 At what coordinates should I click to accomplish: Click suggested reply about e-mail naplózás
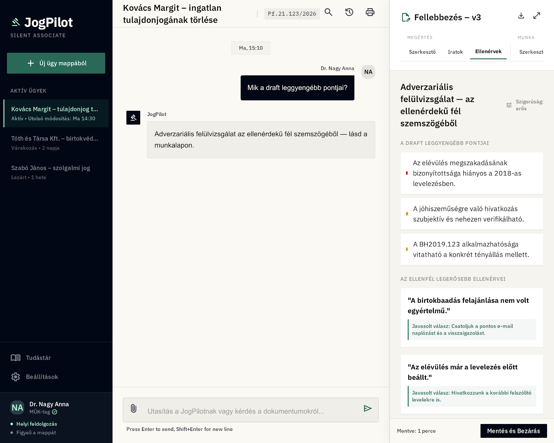coord(472,329)
